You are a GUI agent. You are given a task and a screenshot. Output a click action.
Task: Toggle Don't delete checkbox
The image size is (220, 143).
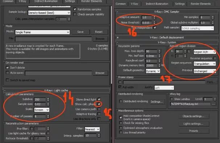(x=7, y=68)
